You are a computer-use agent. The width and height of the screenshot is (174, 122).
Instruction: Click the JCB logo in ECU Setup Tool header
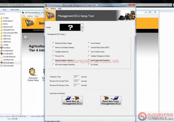(x=50, y=16)
